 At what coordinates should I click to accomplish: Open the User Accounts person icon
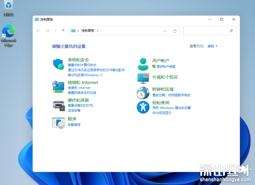point(143,64)
